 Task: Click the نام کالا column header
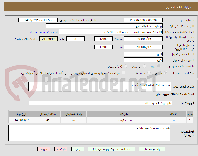click(x=124, y=114)
